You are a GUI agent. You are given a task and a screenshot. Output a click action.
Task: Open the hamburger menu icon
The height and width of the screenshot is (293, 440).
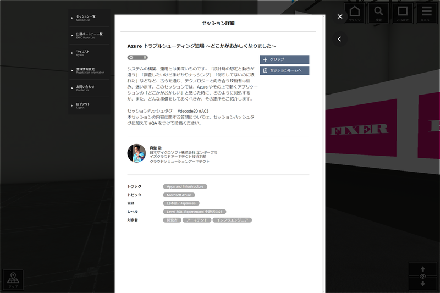[x=427, y=13]
